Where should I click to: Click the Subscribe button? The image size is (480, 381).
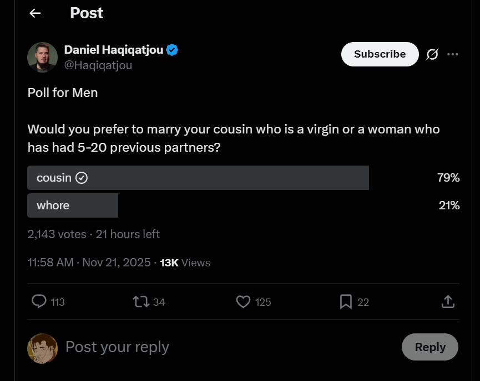point(380,54)
